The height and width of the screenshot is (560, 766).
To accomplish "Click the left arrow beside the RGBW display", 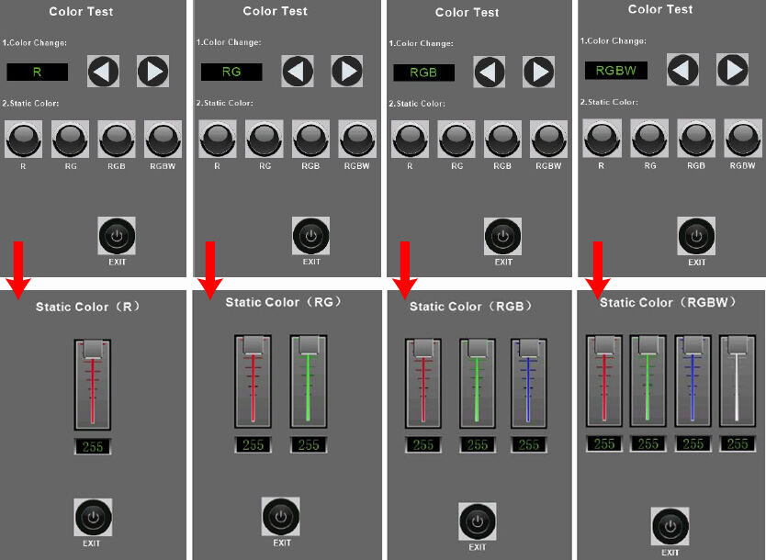I will [683, 70].
